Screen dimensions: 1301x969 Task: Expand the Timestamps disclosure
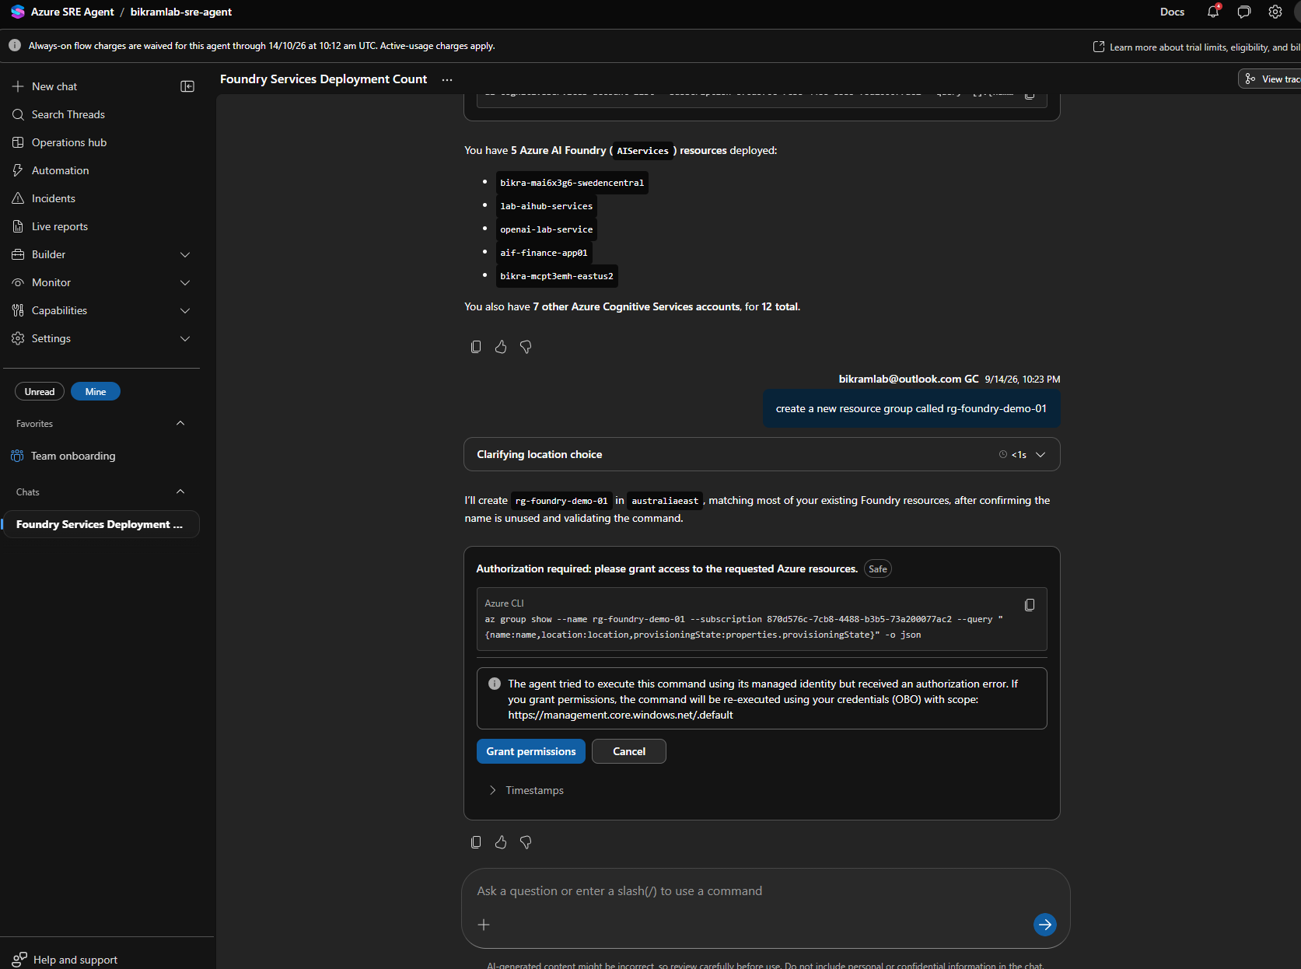point(526,790)
